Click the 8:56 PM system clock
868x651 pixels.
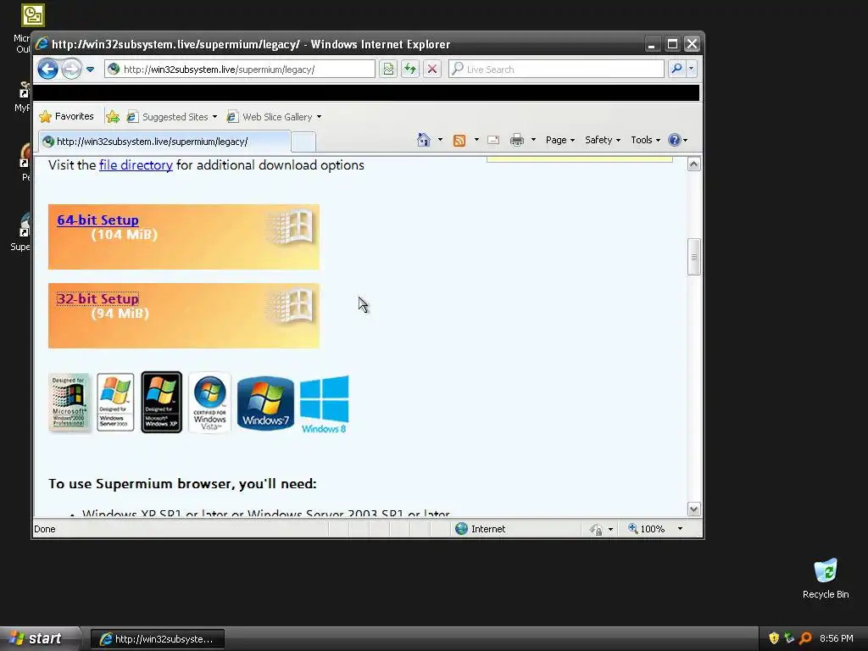point(837,638)
